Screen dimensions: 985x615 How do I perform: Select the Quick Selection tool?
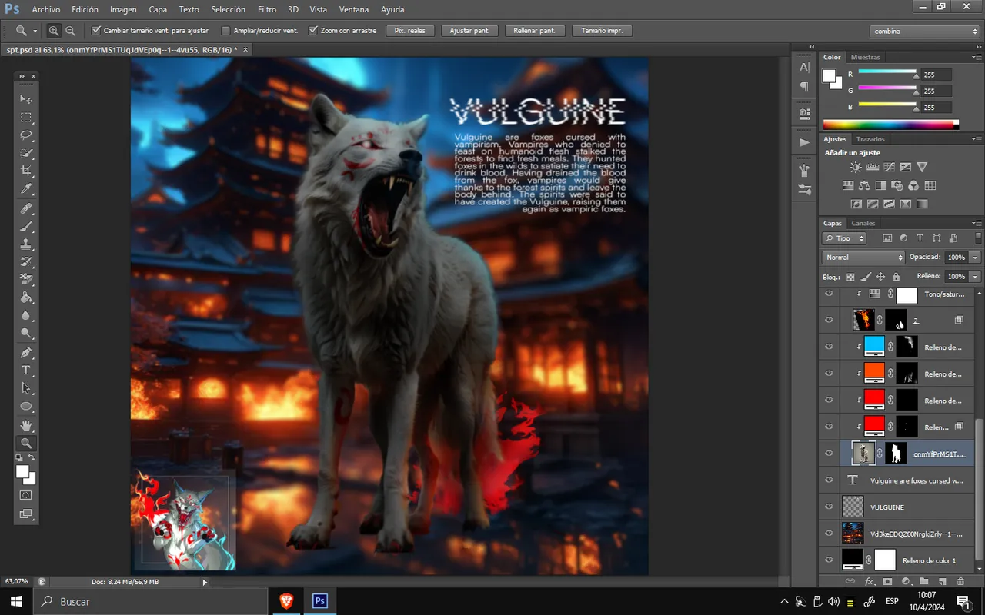click(x=26, y=153)
